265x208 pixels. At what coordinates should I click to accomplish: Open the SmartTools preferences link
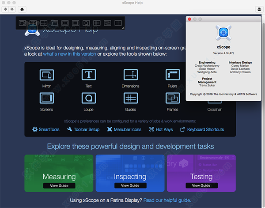coord(46,129)
